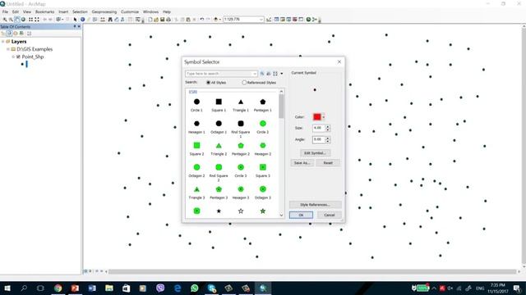This screenshot has height=295, width=526.
Task: Select the green star symbol
Action: point(263,211)
